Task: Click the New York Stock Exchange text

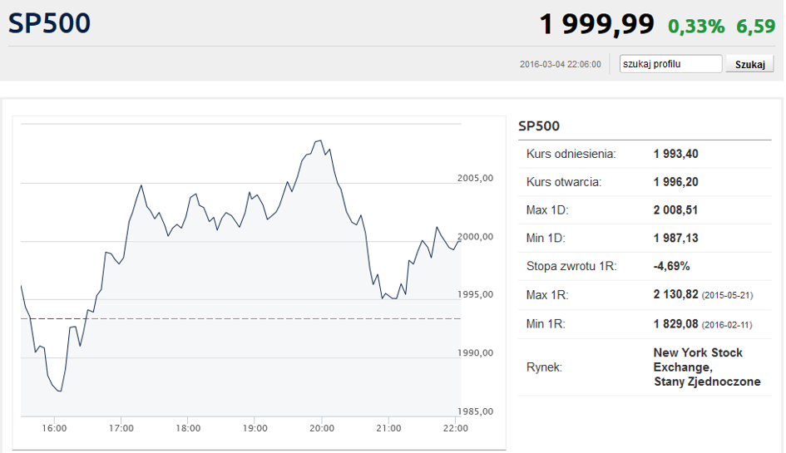Action: click(x=698, y=360)
